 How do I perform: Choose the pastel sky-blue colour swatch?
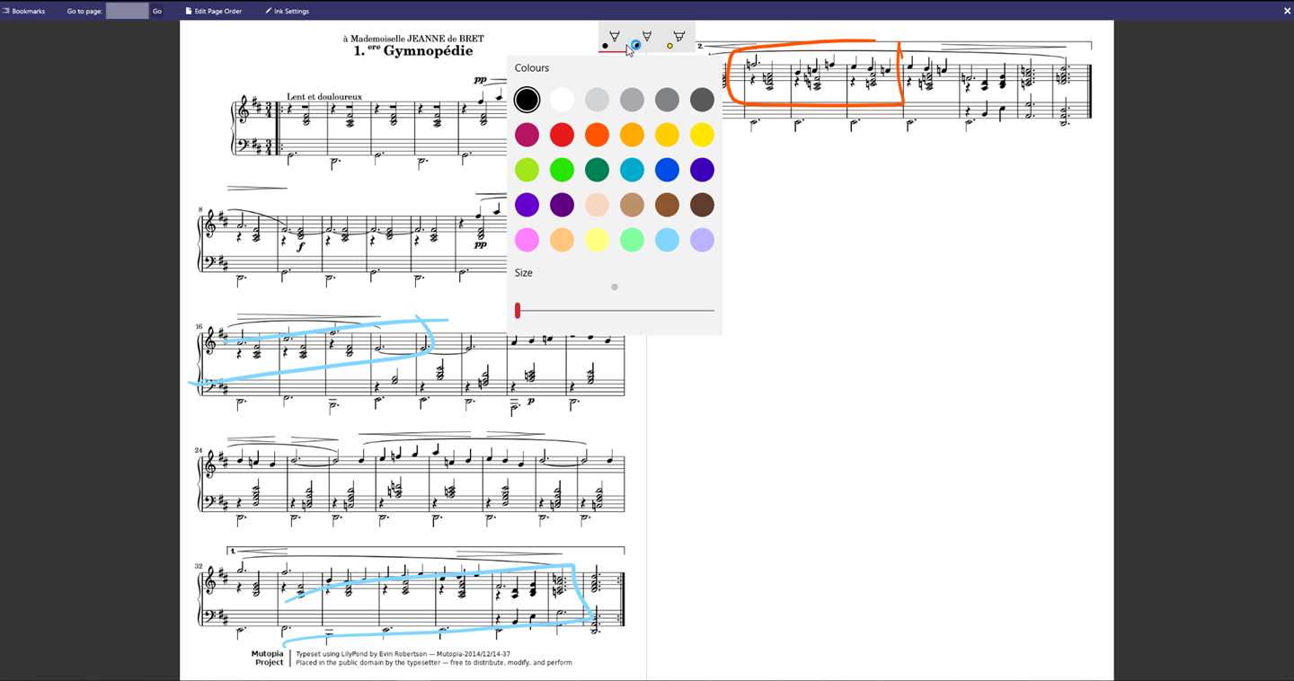click(668, 240)
